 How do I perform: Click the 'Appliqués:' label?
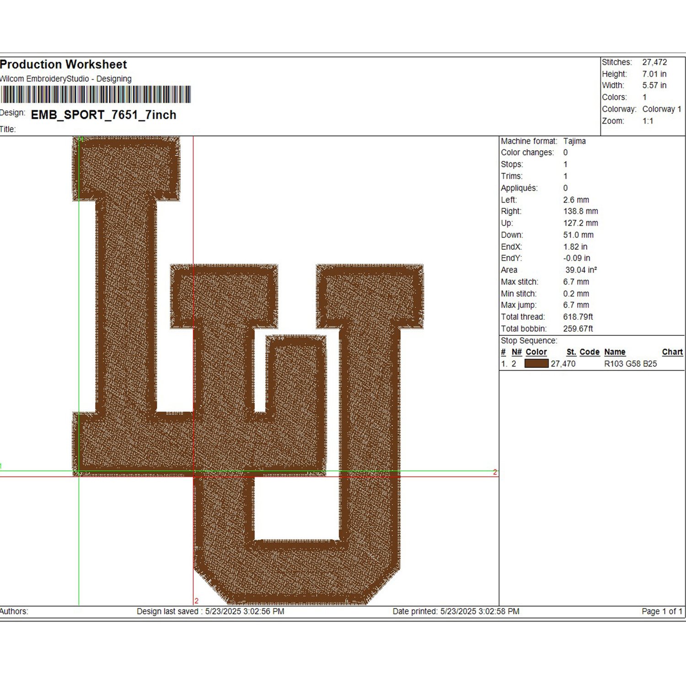519,188
